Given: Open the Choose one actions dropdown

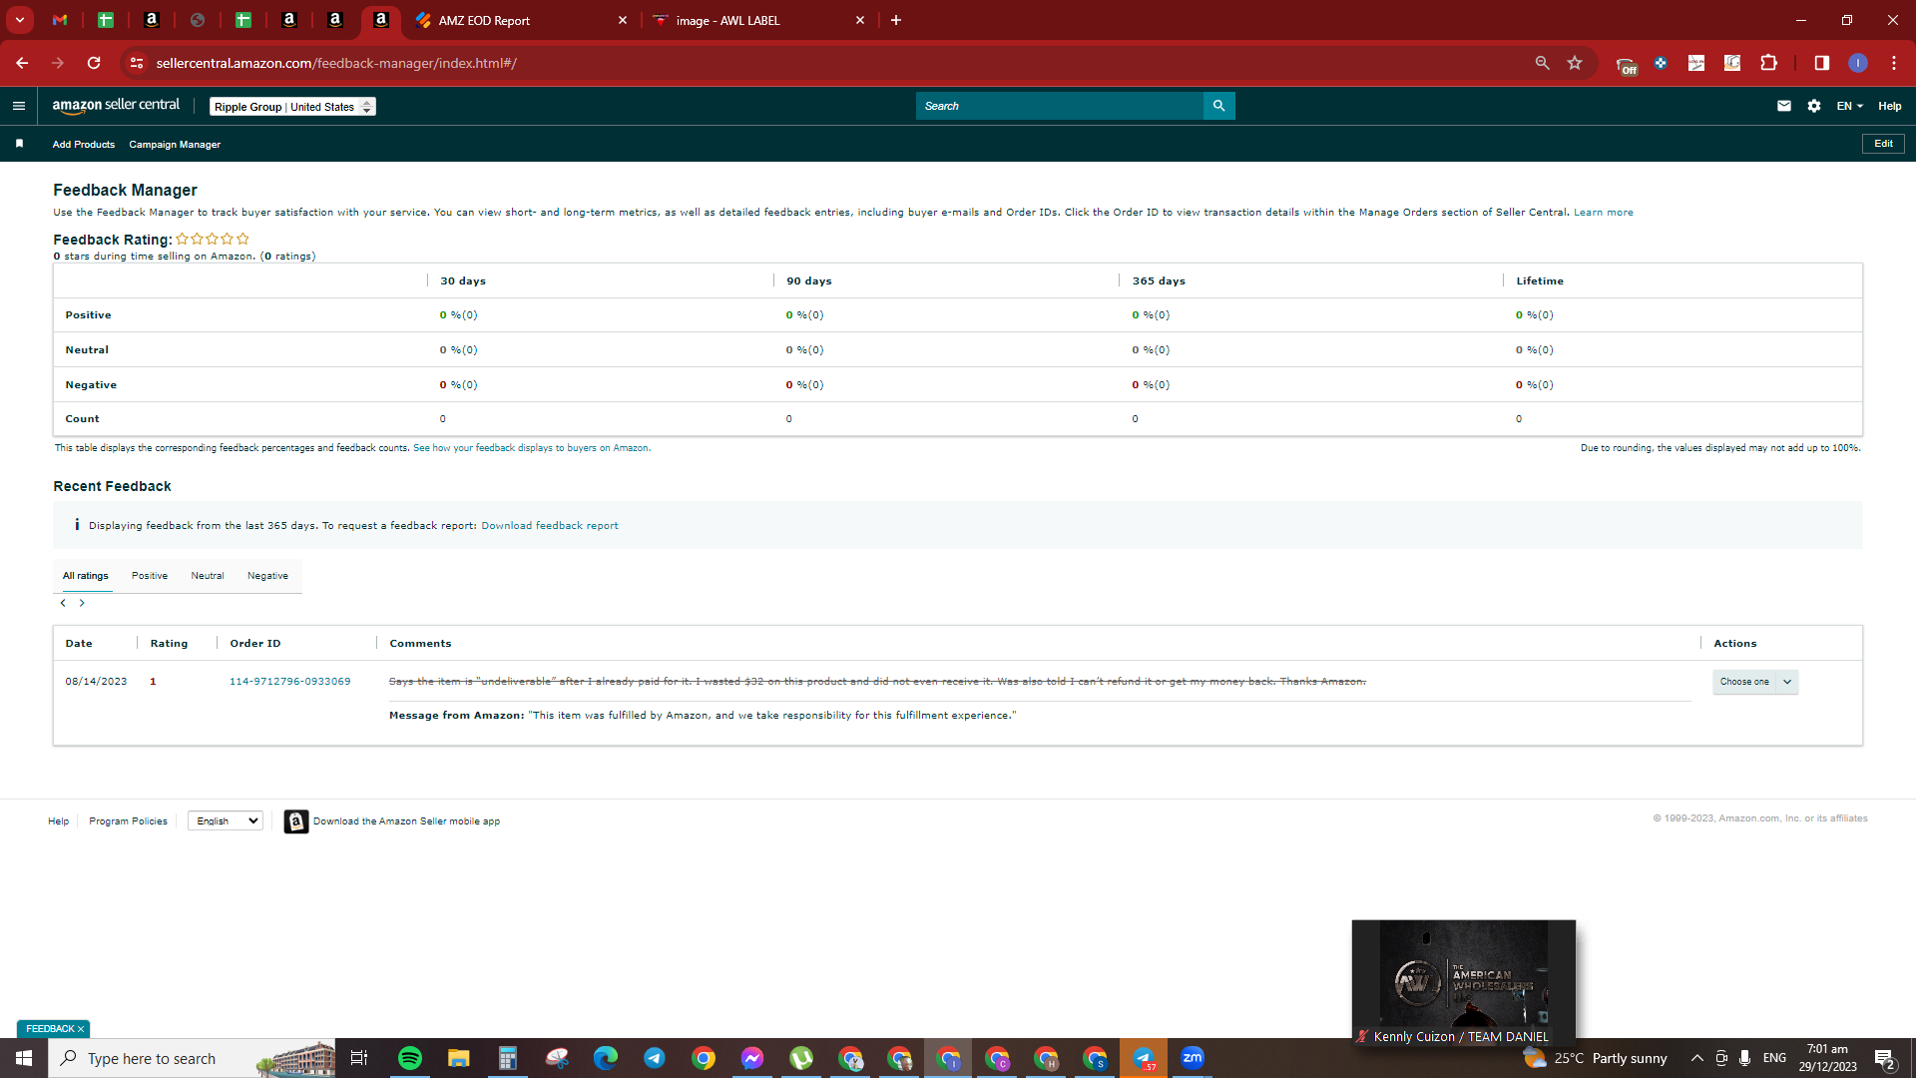Looking at the screenshot, I should pos(1755,682).
